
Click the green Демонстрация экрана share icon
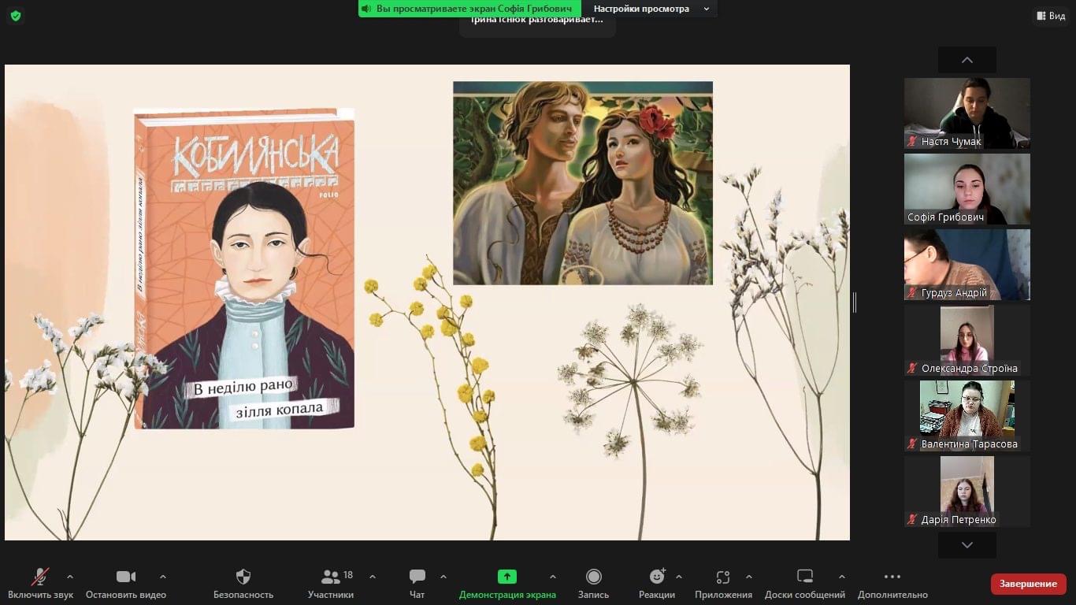[x=507, y=577]
